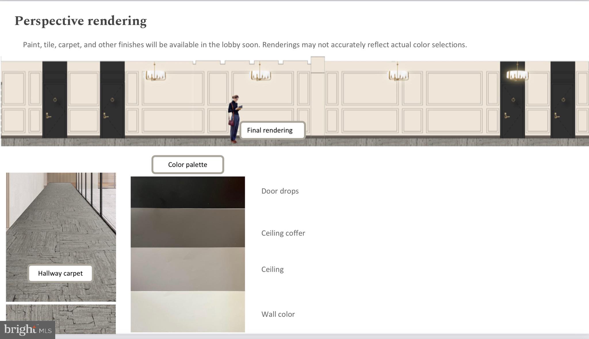Select the dark gray Ceiling coffer swatch
589x339 pixels.
click(188, 228)
